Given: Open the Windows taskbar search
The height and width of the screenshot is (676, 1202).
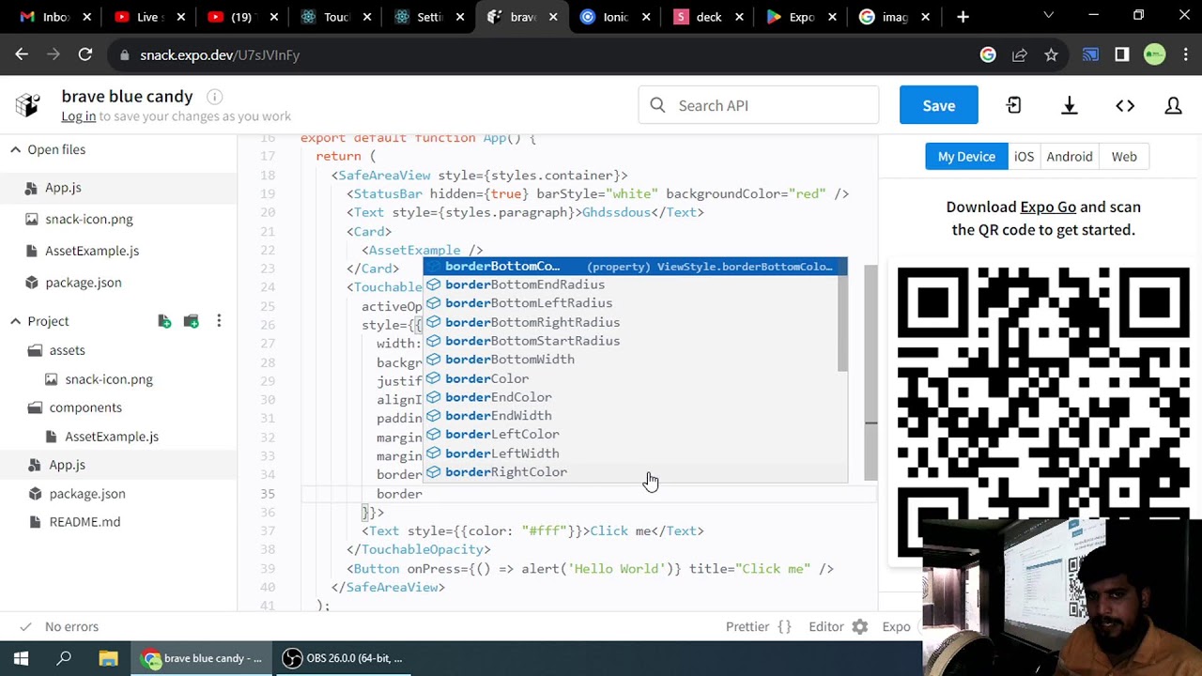Looking at the screenshot, I should (x=64, y=658).
